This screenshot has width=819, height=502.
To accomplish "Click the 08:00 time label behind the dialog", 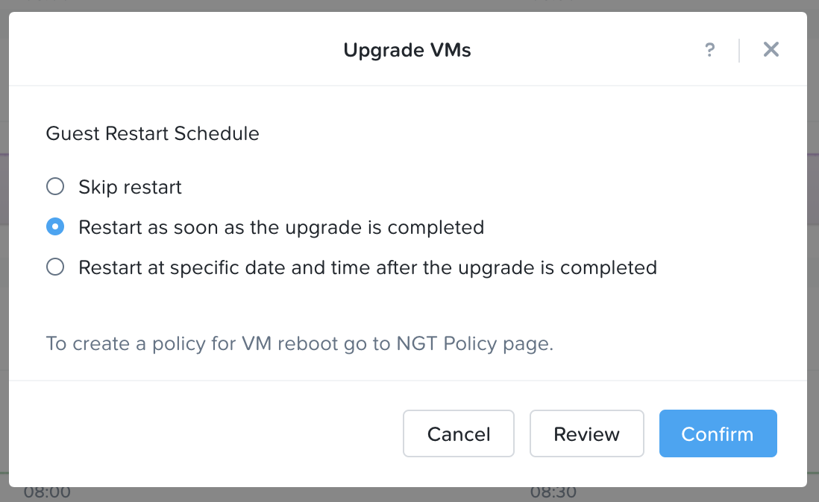I will 47,492.
